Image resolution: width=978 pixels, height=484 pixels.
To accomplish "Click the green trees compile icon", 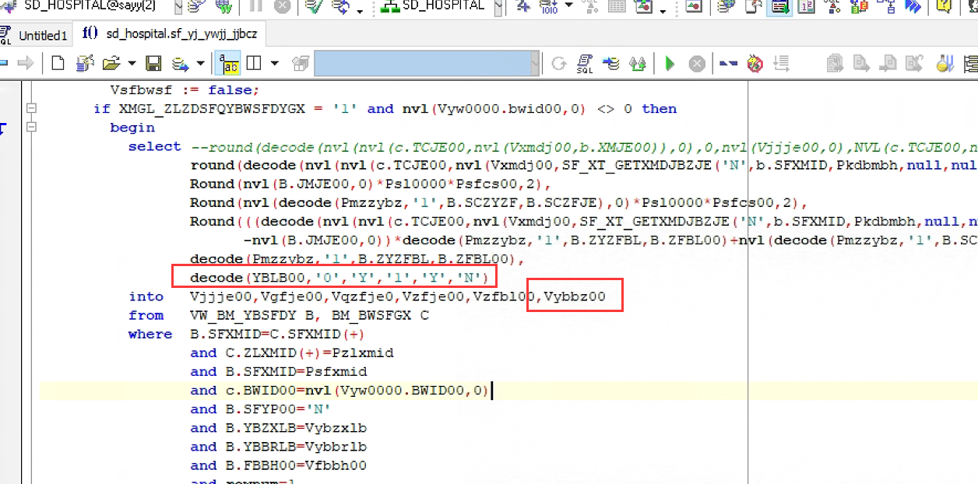I will coord(638,63).
